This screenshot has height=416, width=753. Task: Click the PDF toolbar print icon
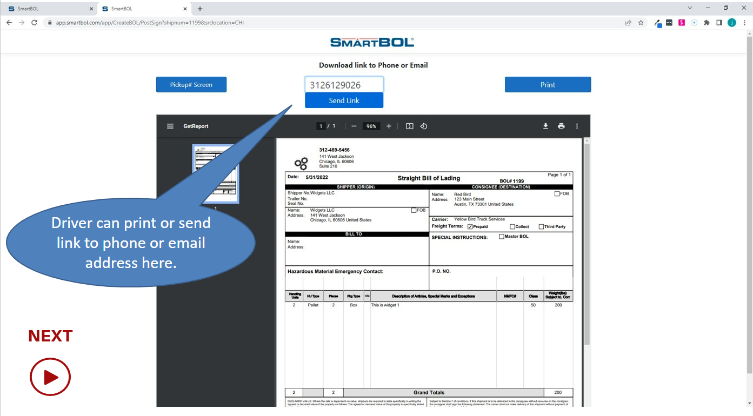pyautogui.click(x=561, y=126)
